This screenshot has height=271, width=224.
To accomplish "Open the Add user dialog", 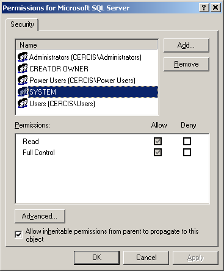I will [186, 45].
